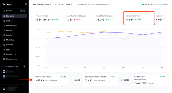Open the Marketing section

coord(14,40)
